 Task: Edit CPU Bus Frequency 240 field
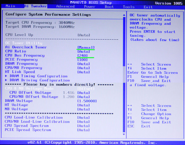[x=82, y=56]
